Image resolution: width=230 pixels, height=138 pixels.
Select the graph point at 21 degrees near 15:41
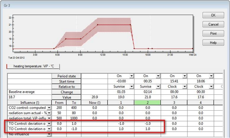pos(130,25)
